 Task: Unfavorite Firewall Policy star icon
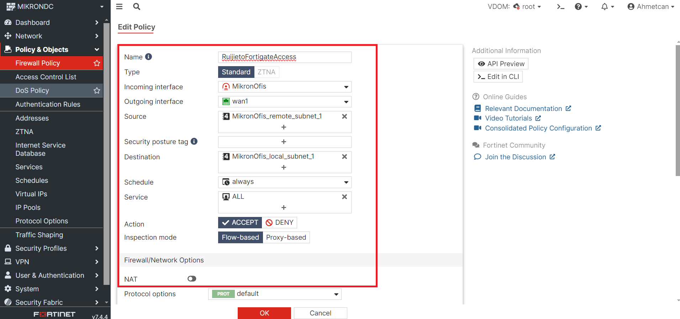coord(97,63)
